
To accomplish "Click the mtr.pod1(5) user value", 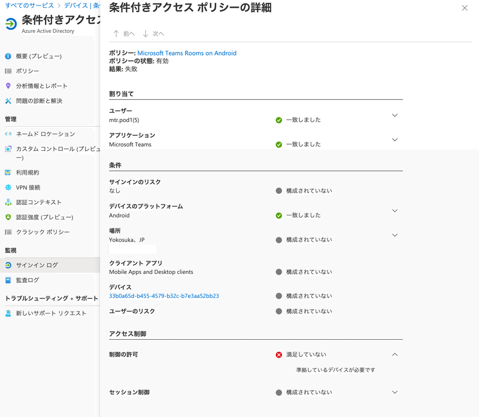I will tap(124, 120).
